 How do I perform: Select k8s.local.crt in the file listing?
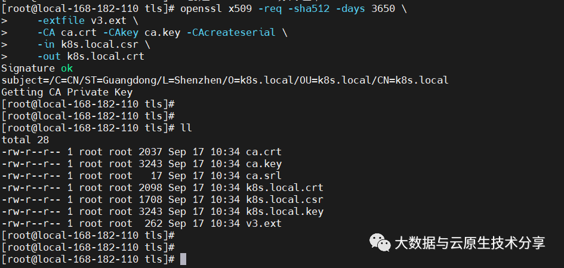284,187
